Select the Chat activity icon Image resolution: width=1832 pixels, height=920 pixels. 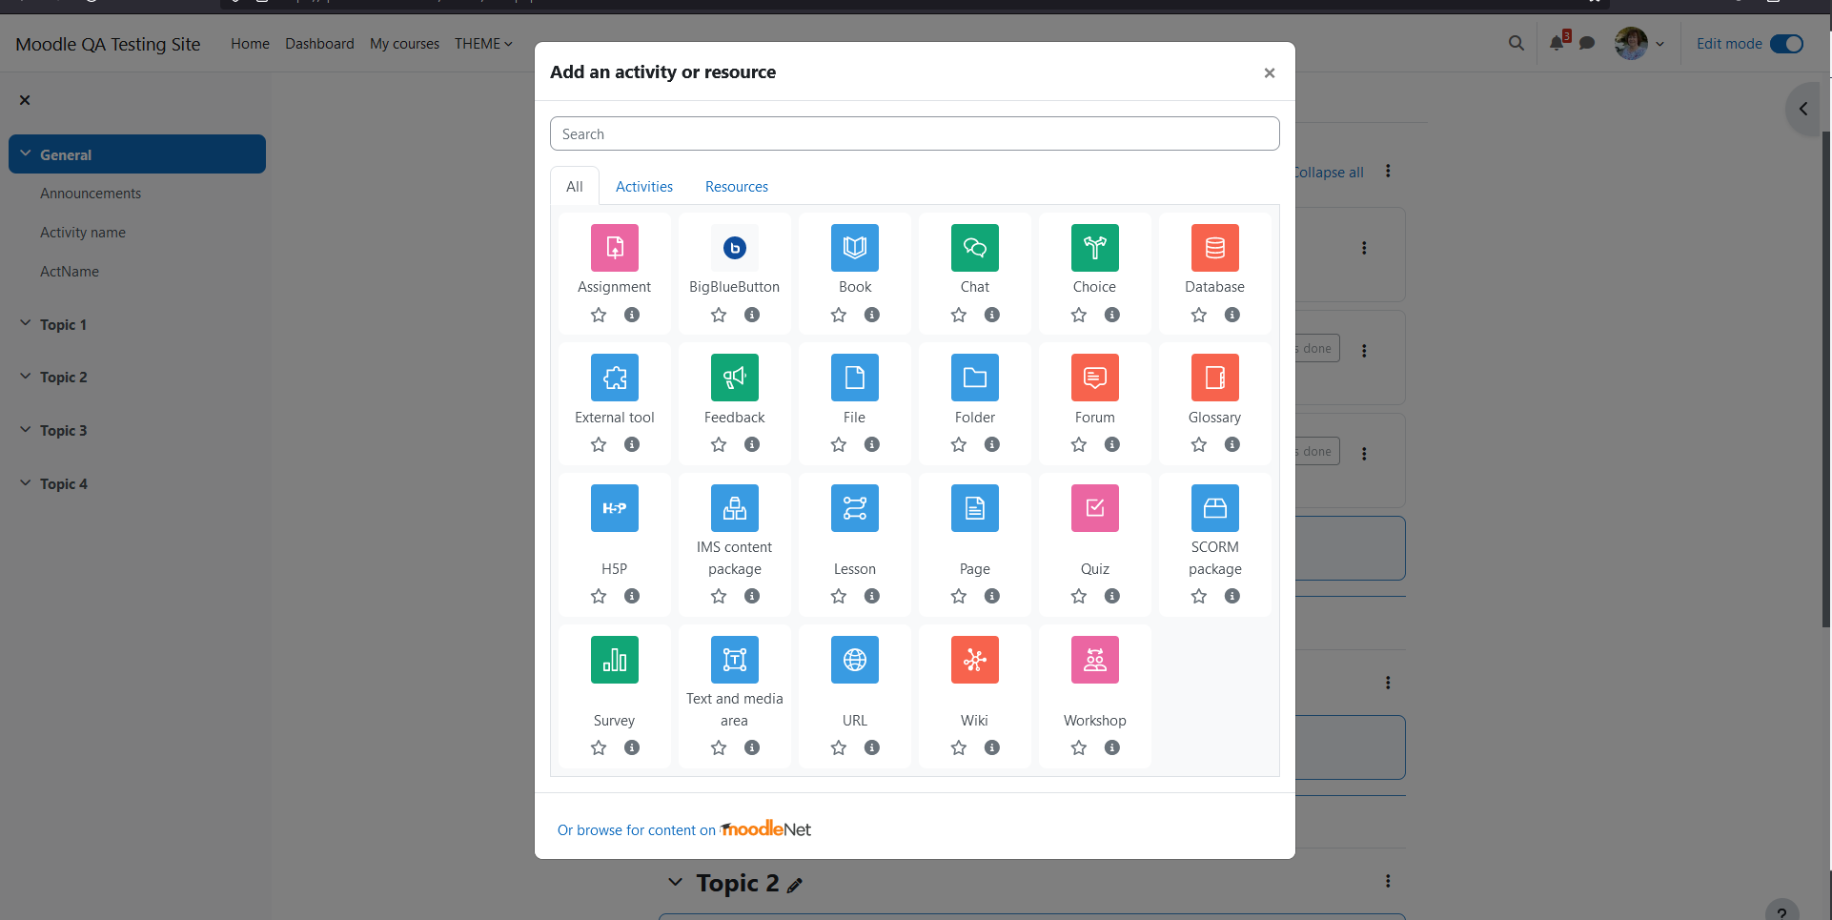click(975, 248)
